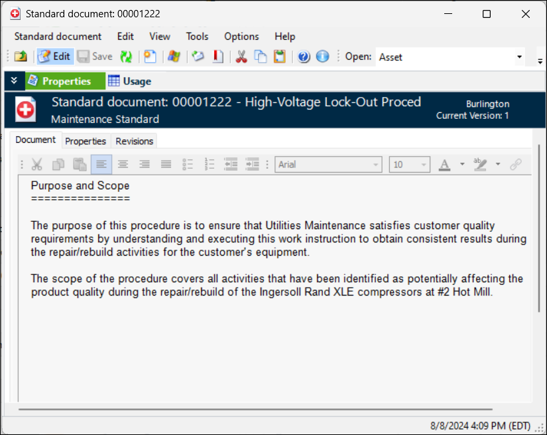The height and width of the screenshot is (435, 547).
Task: Click the Maintenance Standard subtitle
Action: 105,120
